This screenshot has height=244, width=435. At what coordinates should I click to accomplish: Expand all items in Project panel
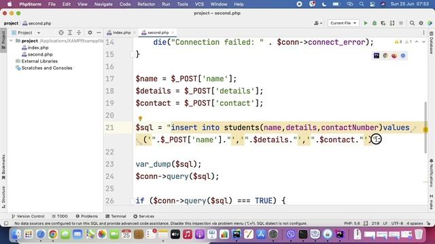70,33
